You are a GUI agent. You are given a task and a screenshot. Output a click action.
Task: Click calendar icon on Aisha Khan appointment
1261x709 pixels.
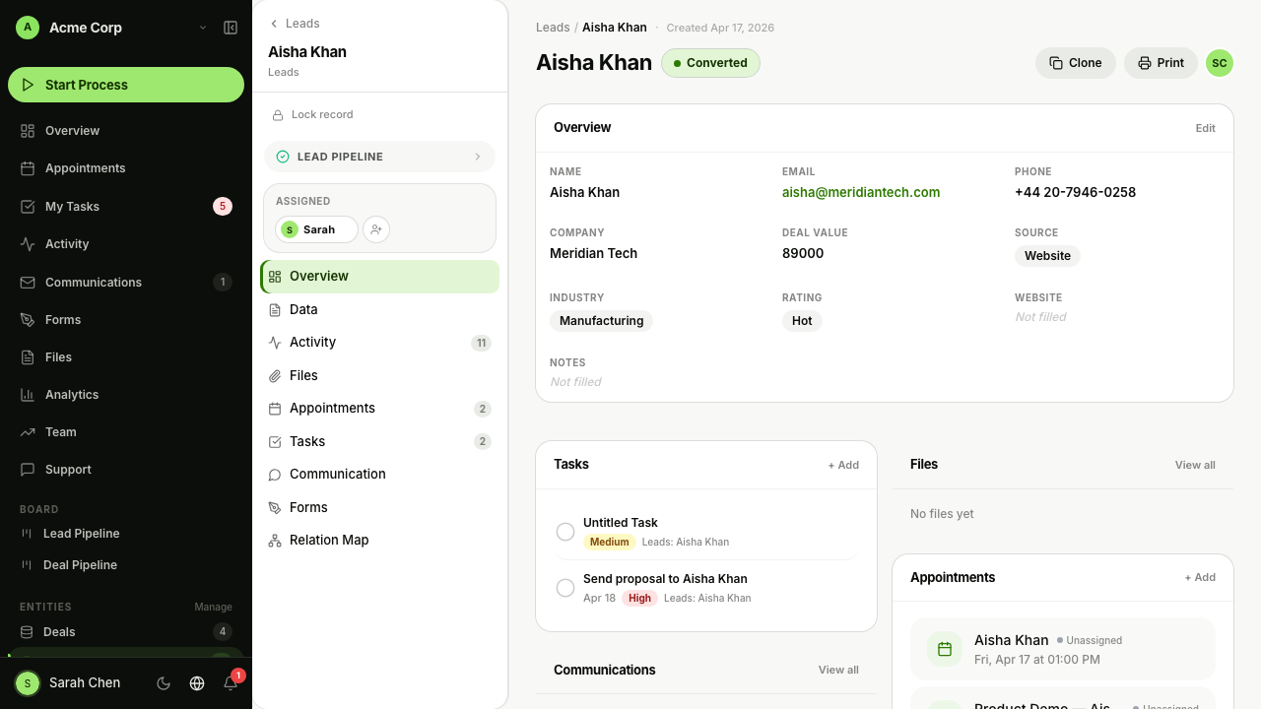[945, 649]
